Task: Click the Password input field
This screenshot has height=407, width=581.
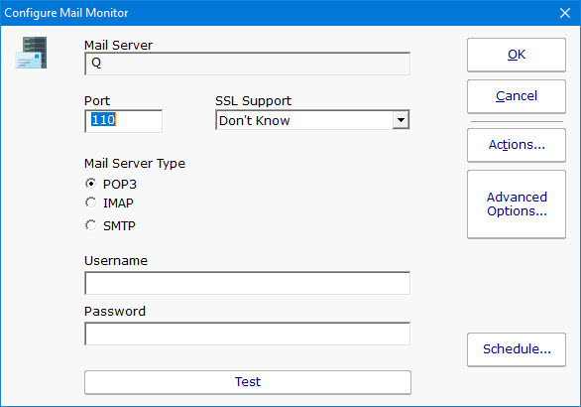Action: pyautogui.click(x=247, y=334)
